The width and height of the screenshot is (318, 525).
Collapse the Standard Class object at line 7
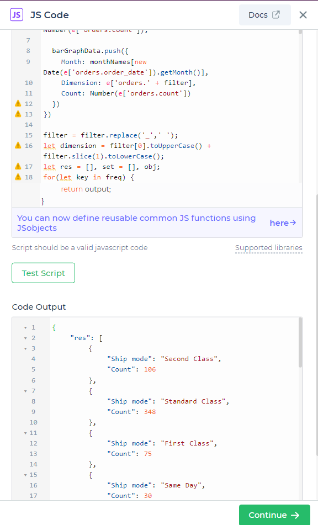[25, 391]
